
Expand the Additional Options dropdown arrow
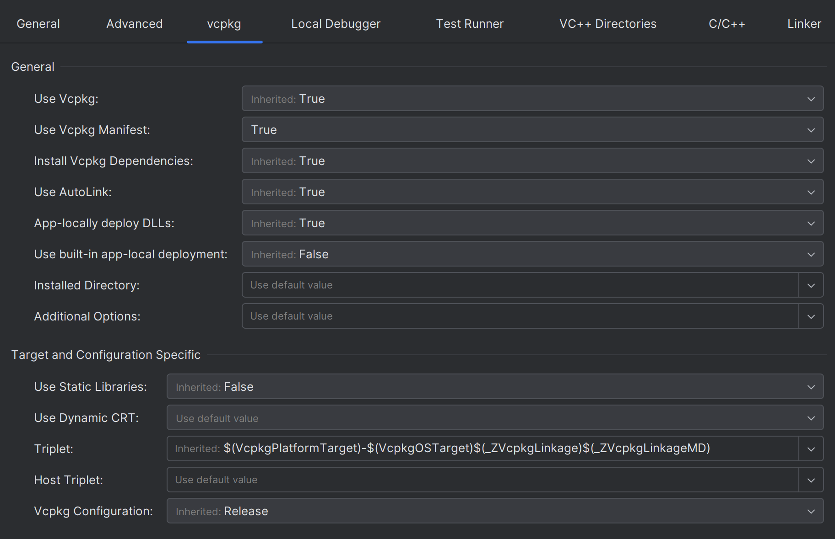coord(811,316)
